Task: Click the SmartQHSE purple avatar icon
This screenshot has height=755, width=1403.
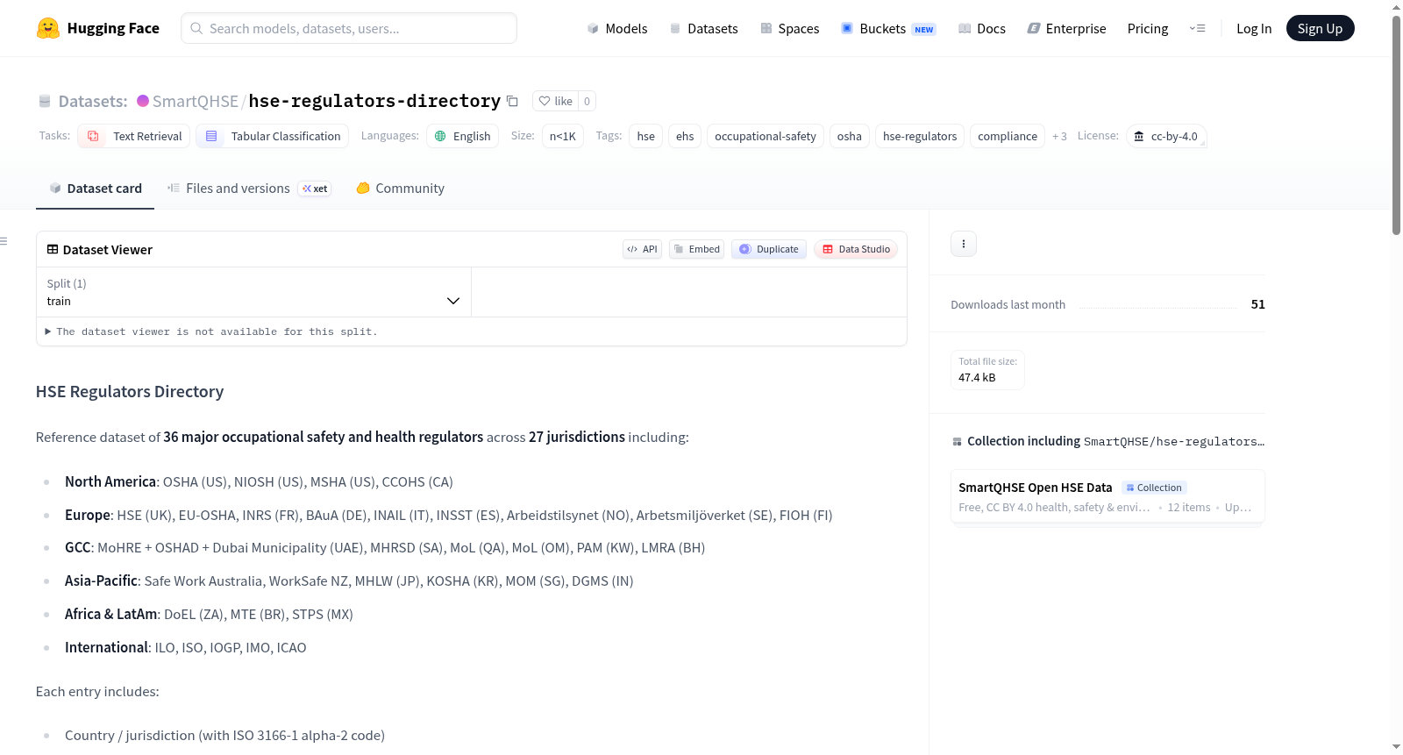Action: [x=143, y=101]
